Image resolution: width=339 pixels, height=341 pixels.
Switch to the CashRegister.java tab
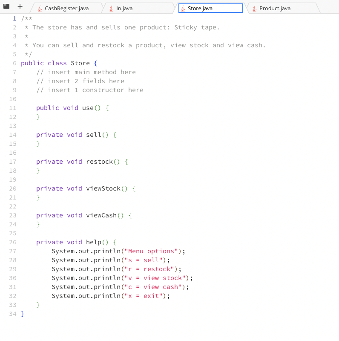coord(66,9)
